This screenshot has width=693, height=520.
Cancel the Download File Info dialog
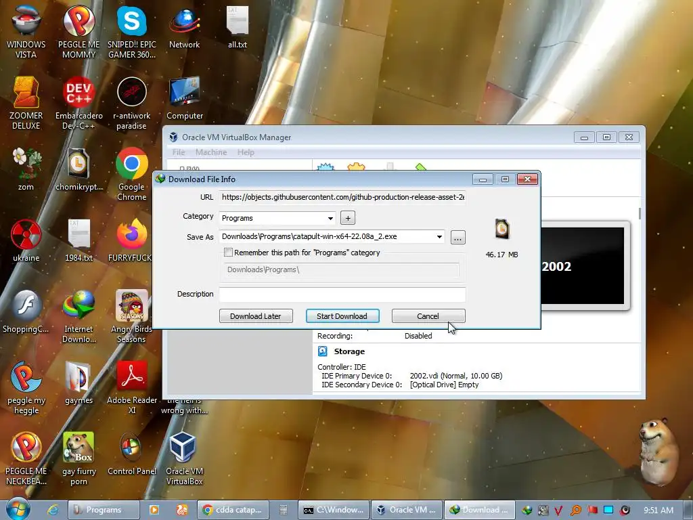pyautogui.click(x=428, y=316)
